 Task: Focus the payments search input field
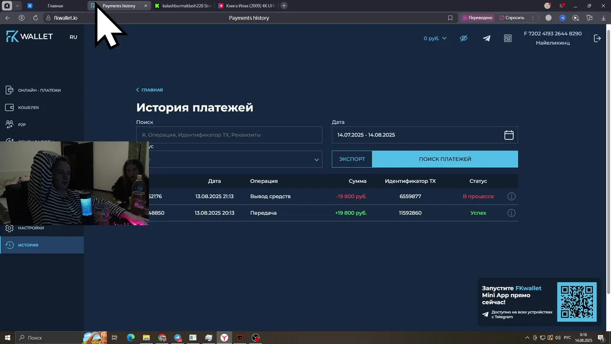tap(229, 135)
